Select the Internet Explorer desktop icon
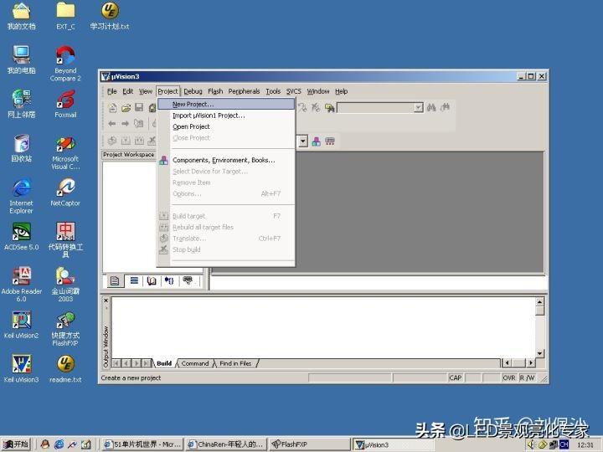This screenshot has width=603, height=452. [x=22, y=196]
